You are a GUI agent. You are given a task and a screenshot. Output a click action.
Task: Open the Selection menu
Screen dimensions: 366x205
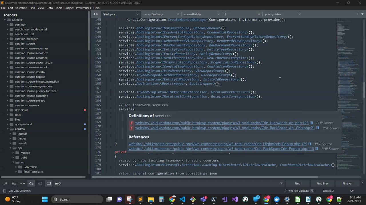[x=21, y=8]
